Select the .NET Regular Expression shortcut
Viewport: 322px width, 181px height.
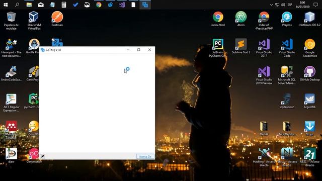(11, 103)
